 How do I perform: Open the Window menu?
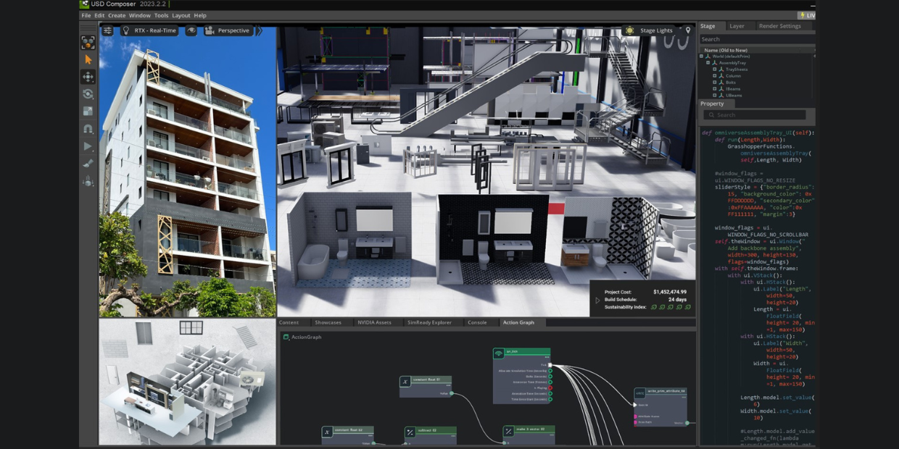point(139,14)
